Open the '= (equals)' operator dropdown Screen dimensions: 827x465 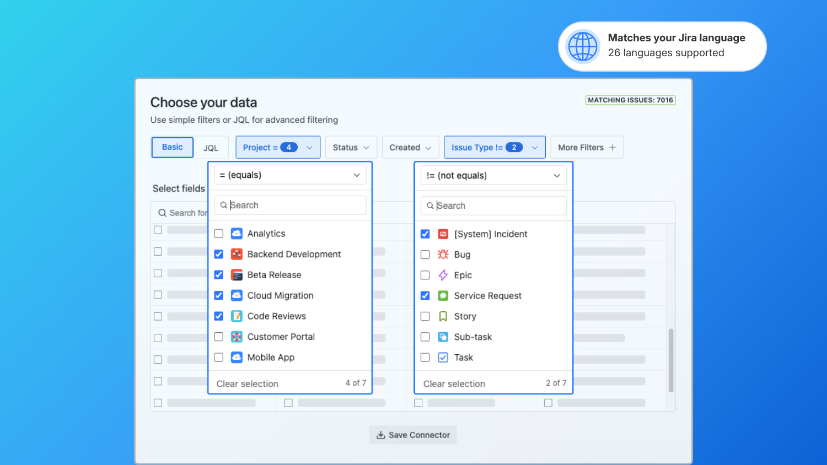(x=290, y=175)
